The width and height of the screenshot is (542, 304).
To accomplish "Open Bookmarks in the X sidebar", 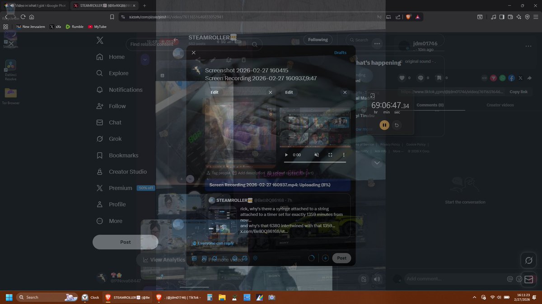I will pos(117,155).
